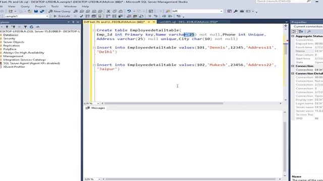This screenshot has height=181, width=323.
Task: Click the Save All icon
Action: [42, 11]
